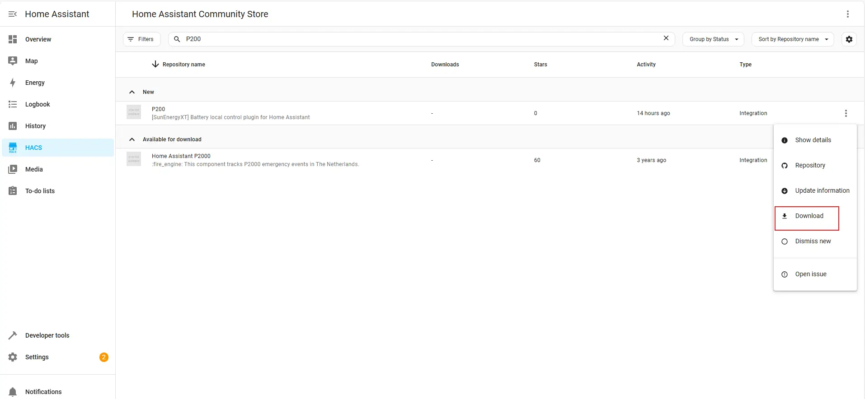The width and height of the screenshot is (865, 399).
Task: Open Notifications panel
Action: pos(43,391)
